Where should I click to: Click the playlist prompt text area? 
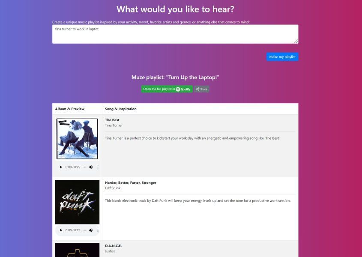[x=175, y=34]
